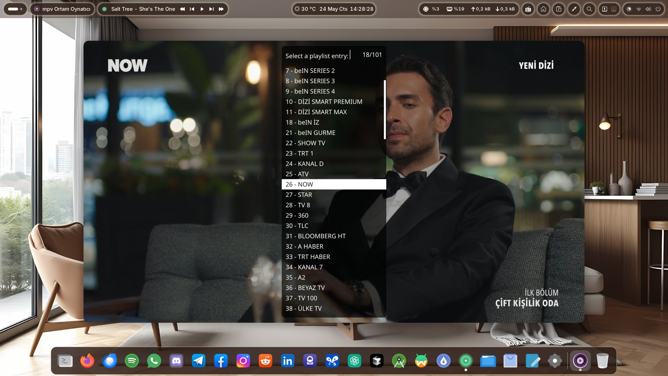Switch to workspace 1 indicator
Screen dimensions: 668x376
tap(605, 9)
